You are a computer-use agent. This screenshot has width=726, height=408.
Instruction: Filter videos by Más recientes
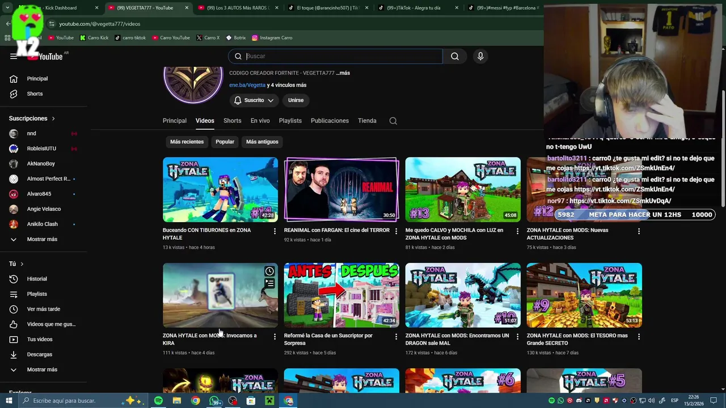click(187, 142)
